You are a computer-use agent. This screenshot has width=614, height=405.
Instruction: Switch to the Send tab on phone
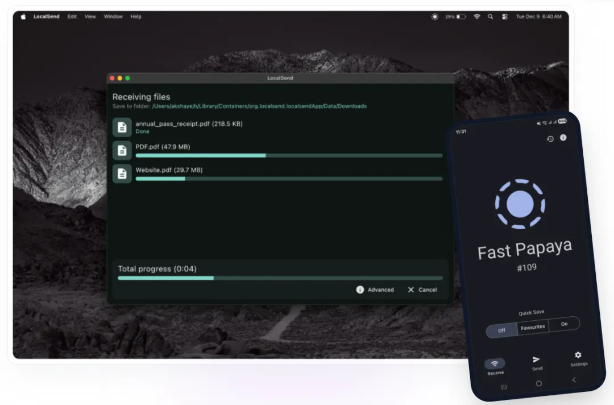pos(537,363)
